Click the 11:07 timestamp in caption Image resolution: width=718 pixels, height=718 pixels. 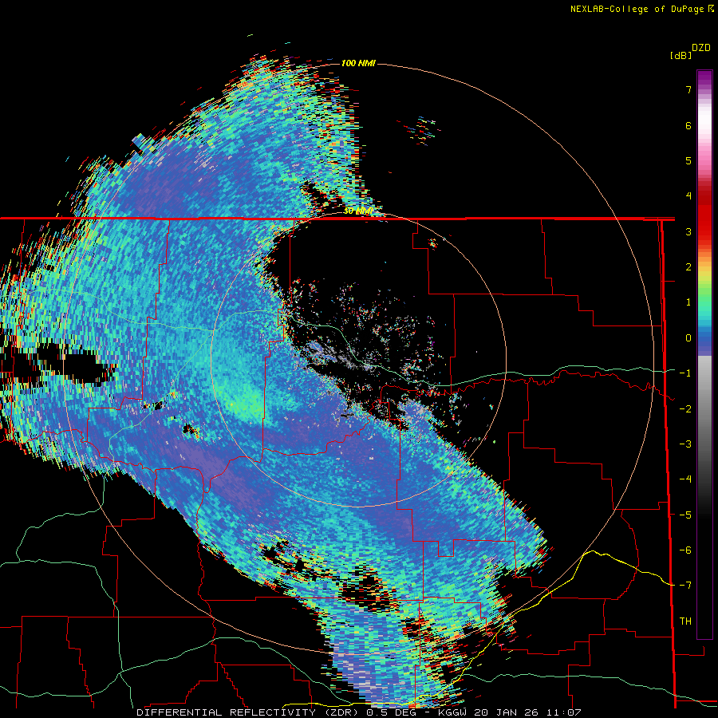[563, 712]
